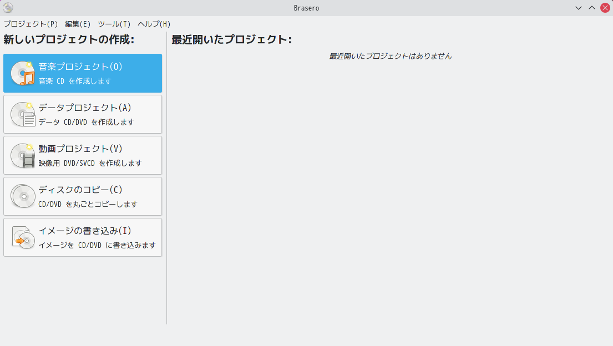
Task: Open the ツール(T) menu
Action: tap(114, 24)
